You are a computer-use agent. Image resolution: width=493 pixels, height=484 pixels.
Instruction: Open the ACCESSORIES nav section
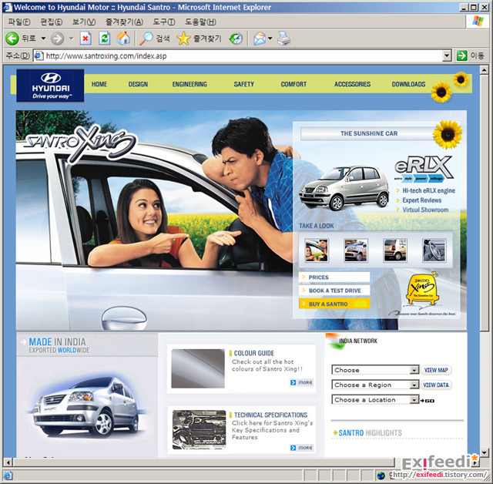pos(353,84)
